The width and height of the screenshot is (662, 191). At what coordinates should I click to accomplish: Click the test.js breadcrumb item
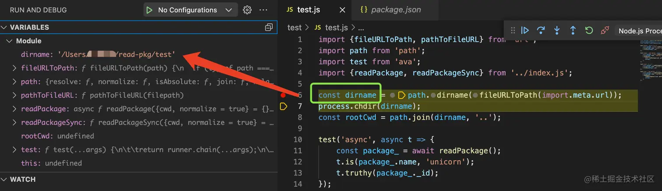pos(336,27)
